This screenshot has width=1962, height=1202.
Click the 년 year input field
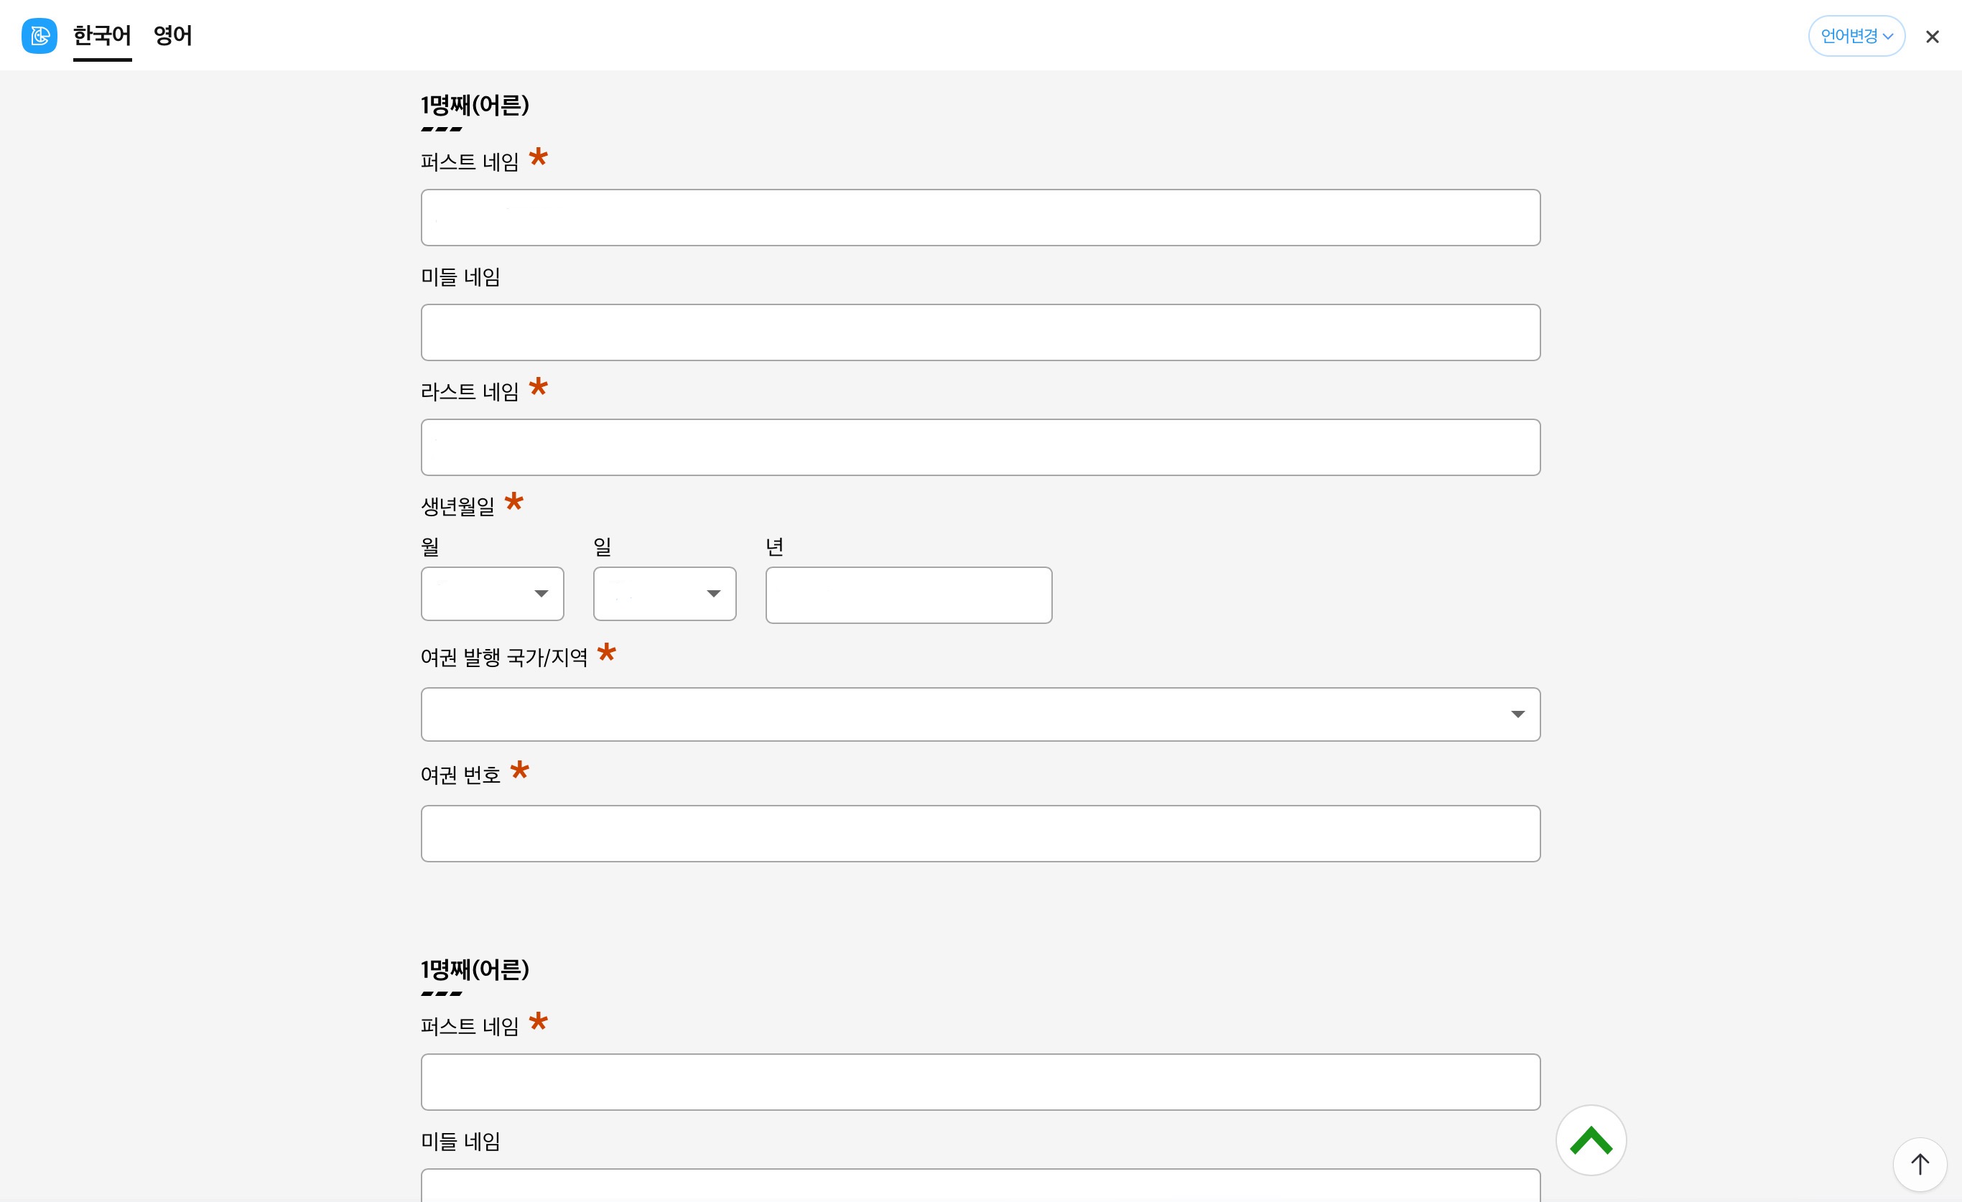click(x=908, y=595)
